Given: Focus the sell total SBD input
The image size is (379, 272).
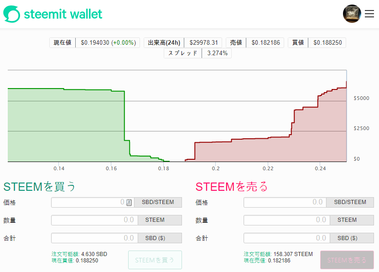Looking at the screenshot, I should point(287,238).
